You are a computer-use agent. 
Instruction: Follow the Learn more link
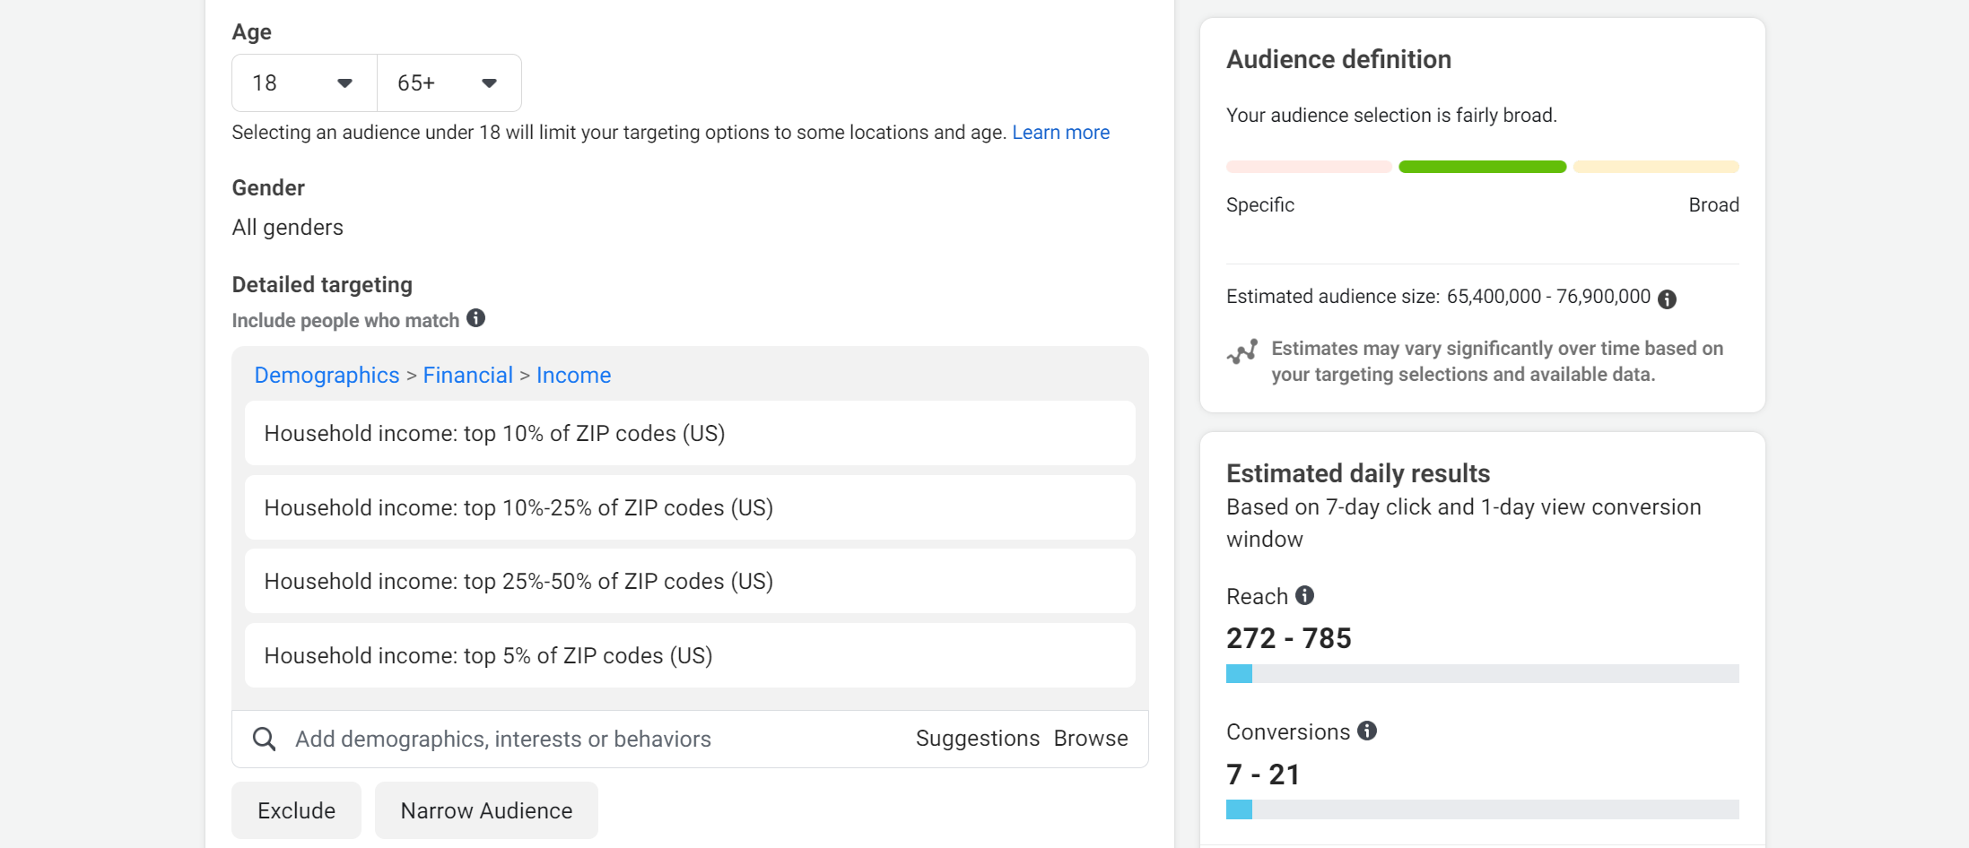[1060, 133]
